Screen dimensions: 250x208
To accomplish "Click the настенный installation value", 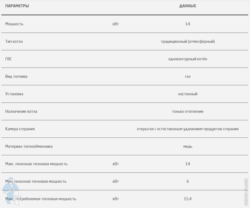I will pyautogui.click(x=188, y=94).
